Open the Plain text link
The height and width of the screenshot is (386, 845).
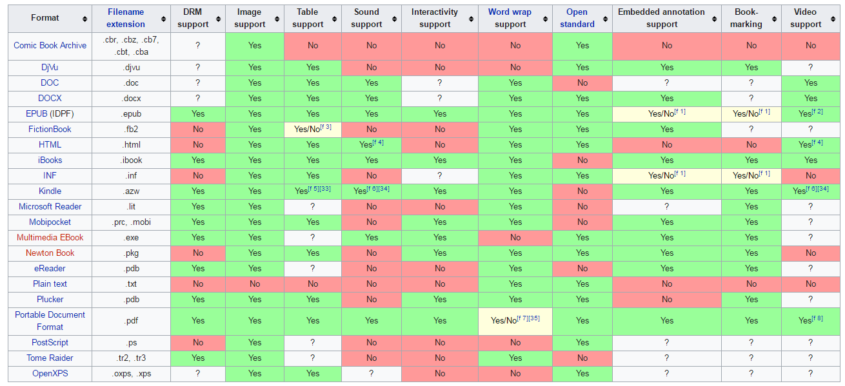click(x=50, y=284)
